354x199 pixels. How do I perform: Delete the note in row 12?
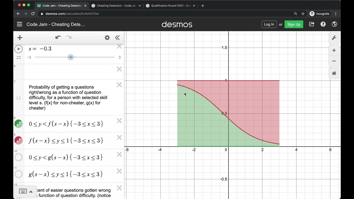pos(119,188)
